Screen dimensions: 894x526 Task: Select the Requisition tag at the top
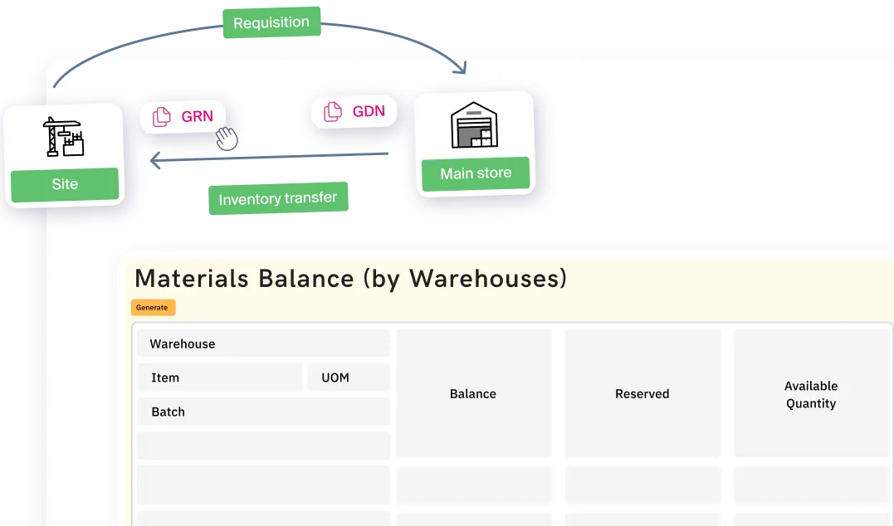coord(271,23)
